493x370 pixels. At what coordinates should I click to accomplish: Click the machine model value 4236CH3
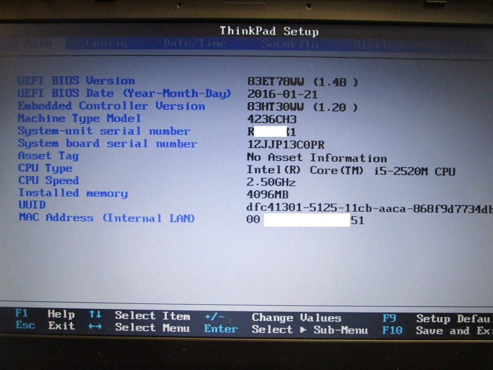272,119
